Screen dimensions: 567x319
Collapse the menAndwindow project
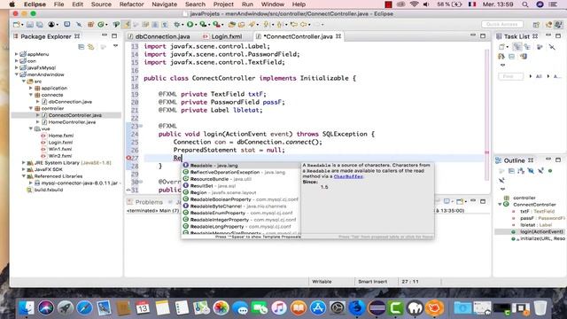pyautogui.click(x=16, y=74)
